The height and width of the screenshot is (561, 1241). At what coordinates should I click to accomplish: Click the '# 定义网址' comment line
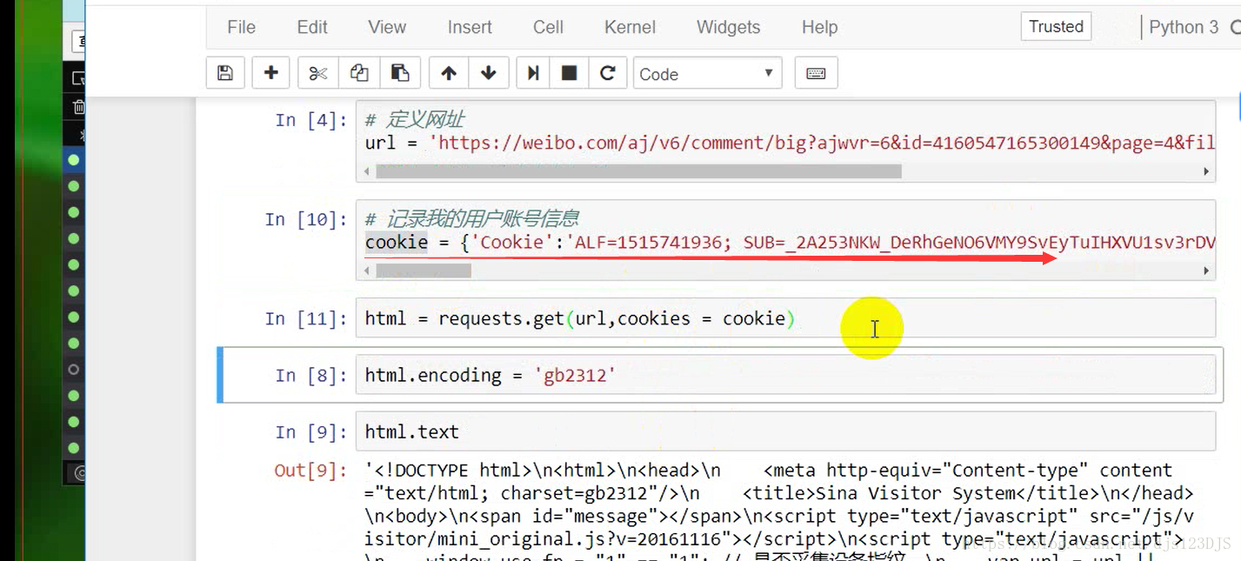pyautogui.click(x=416, y=120)
